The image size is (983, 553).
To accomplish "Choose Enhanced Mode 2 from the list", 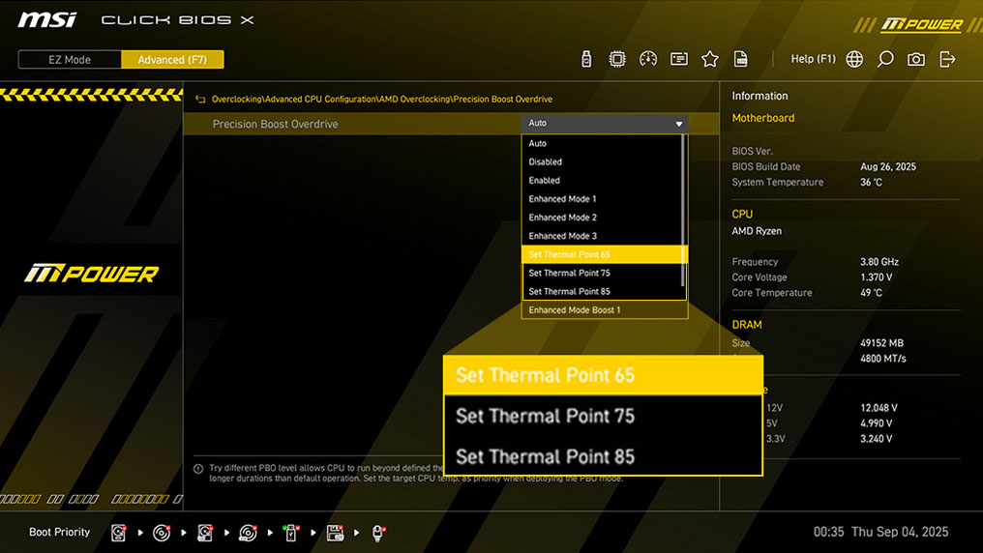I will [x=604, y=218].
